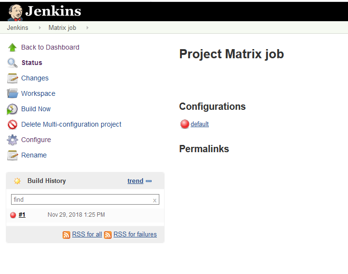Viewport: 348px width, 274px height.
Task: Start a build with Build Now link
Action: (x=36, y=109)
